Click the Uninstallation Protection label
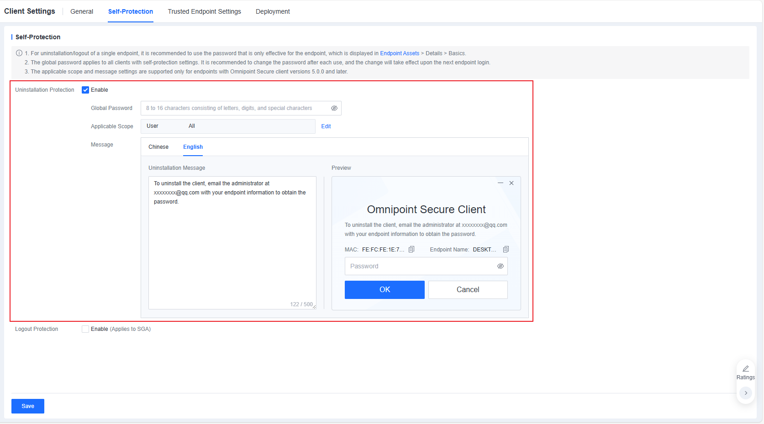Viewport: 764px width, 424px height. click(x=45, y=90)
